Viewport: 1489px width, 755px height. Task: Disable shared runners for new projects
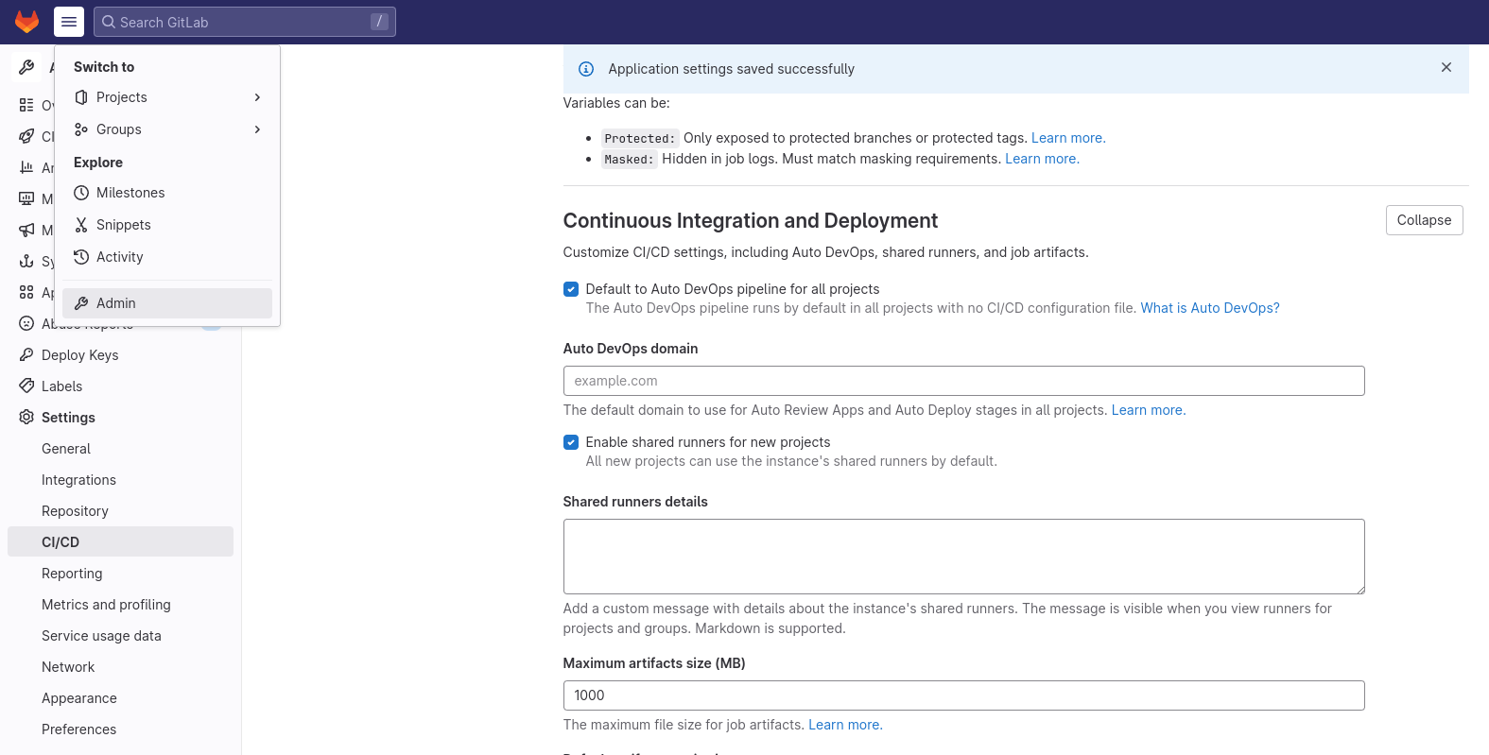[x=571, y=442]
